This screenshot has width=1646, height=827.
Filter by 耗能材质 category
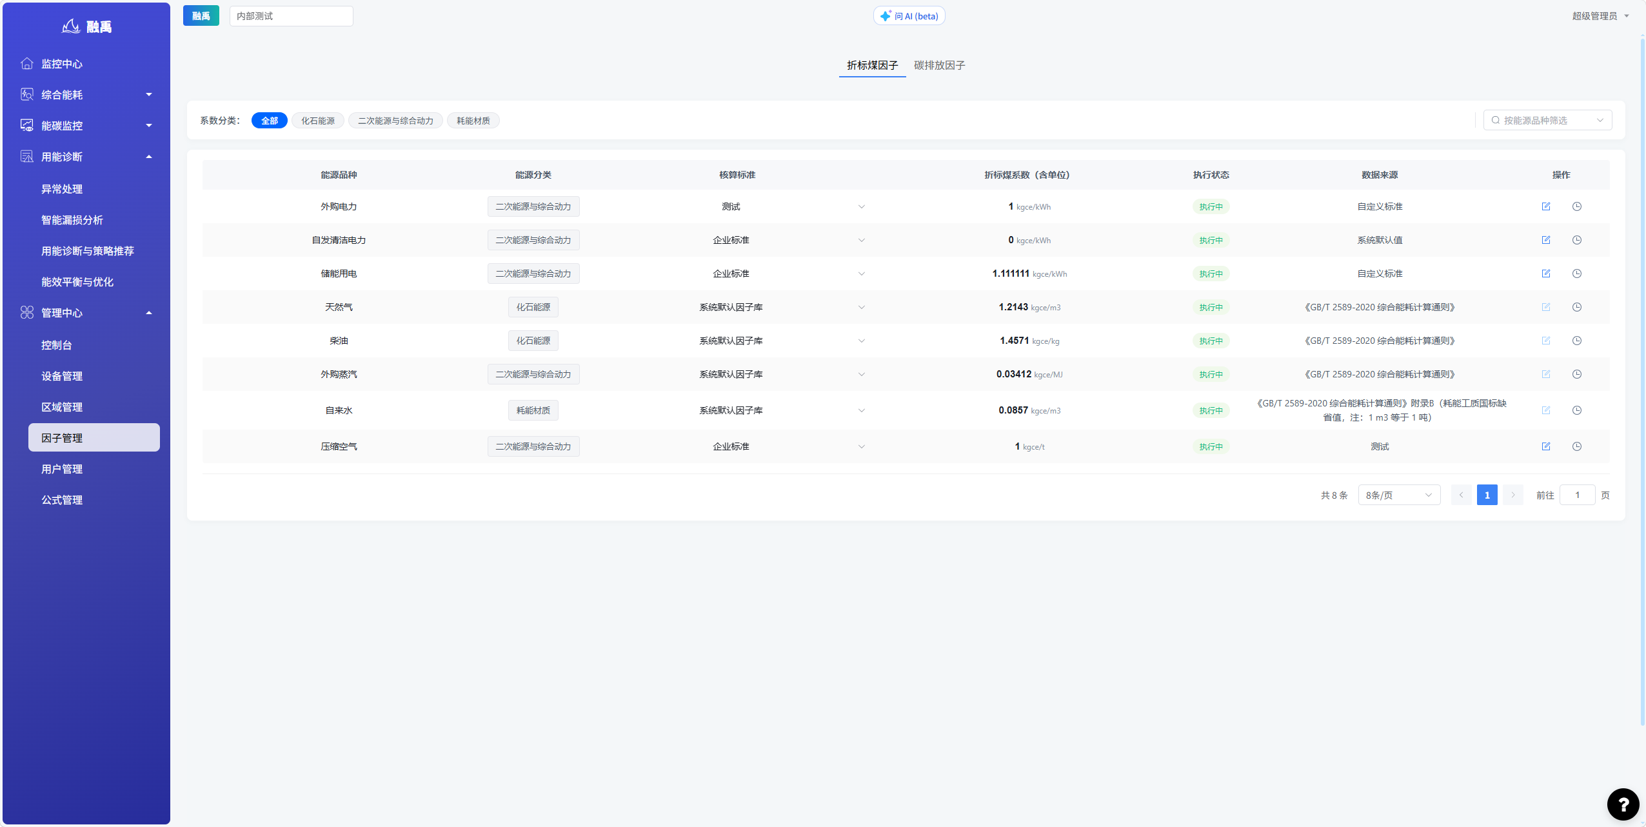[x=473, y=121]
